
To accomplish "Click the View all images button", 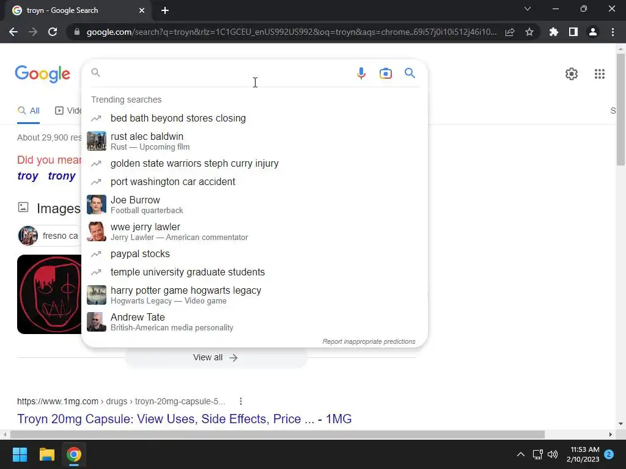I will click(x=216, y=357).
